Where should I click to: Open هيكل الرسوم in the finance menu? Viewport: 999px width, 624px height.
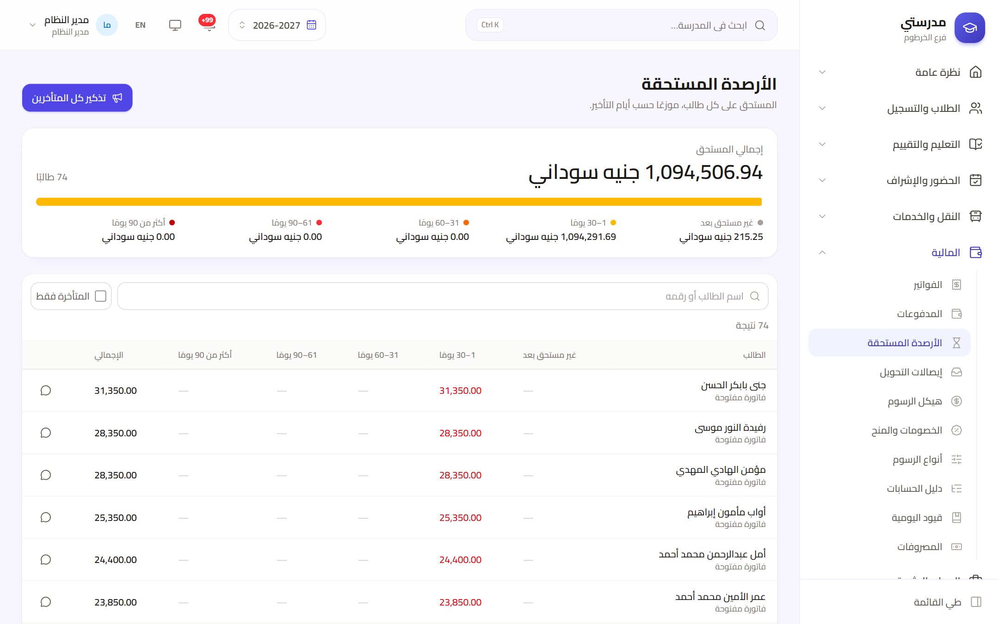(889, 401)
